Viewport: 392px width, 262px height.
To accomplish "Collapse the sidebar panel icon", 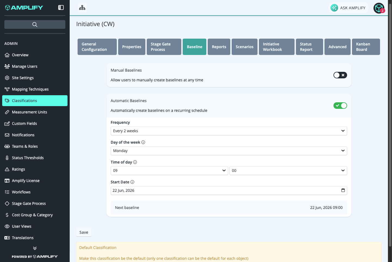I will [x=61, y=8].
